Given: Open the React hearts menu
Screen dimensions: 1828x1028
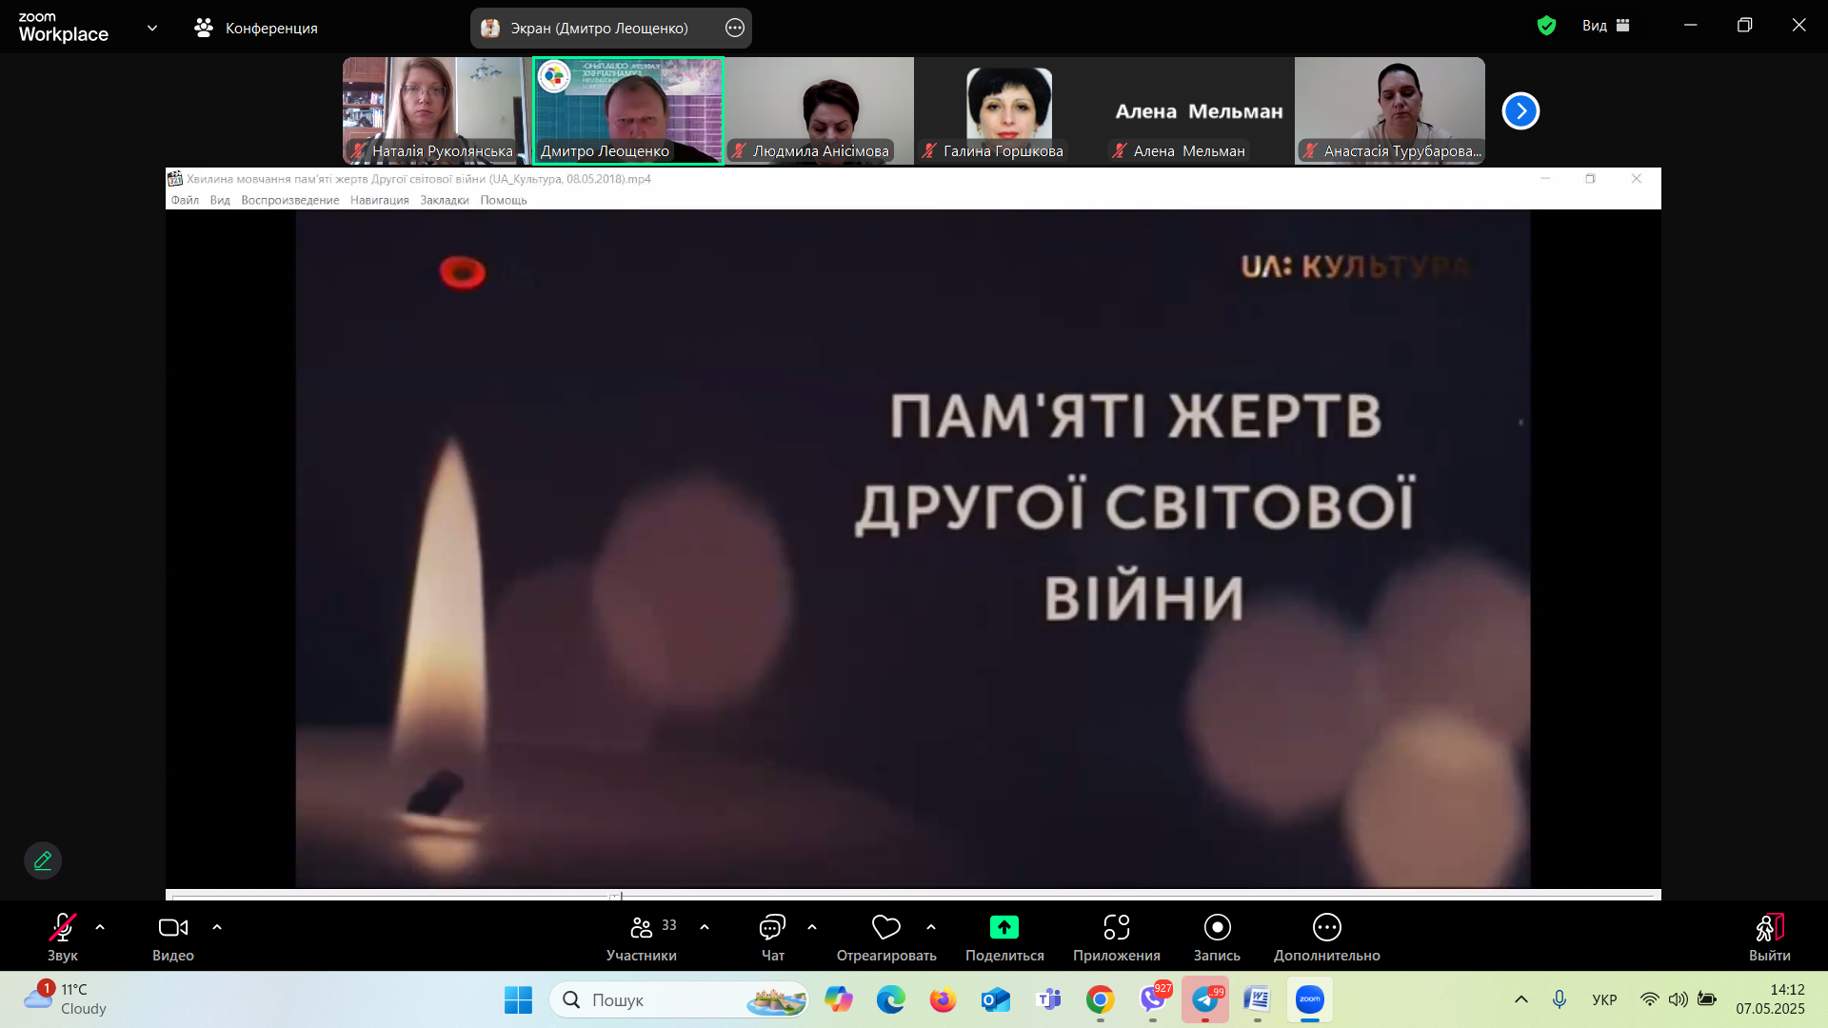Looking at the screenshot, I should (x=885, y=927).
